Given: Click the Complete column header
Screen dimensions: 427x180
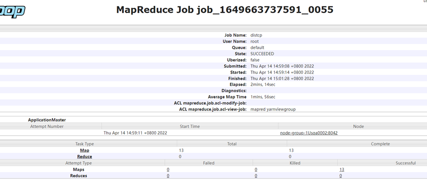Looking at the screenshot, I should pos(380,144).
